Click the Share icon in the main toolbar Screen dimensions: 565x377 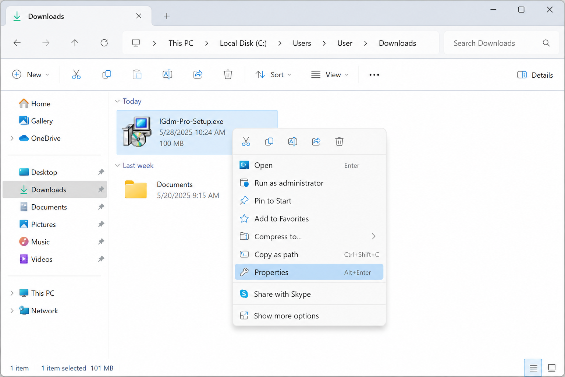click(x=198, y=75)
